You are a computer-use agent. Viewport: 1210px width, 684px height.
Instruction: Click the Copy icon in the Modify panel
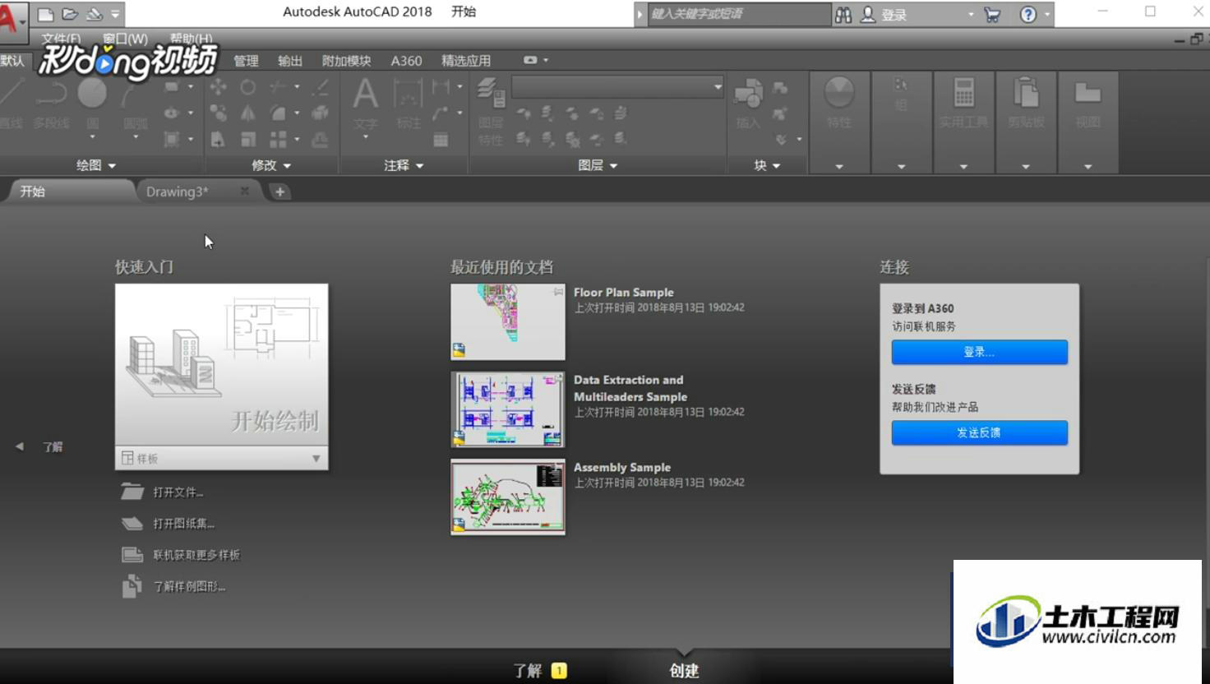click(x=218, y=113)
